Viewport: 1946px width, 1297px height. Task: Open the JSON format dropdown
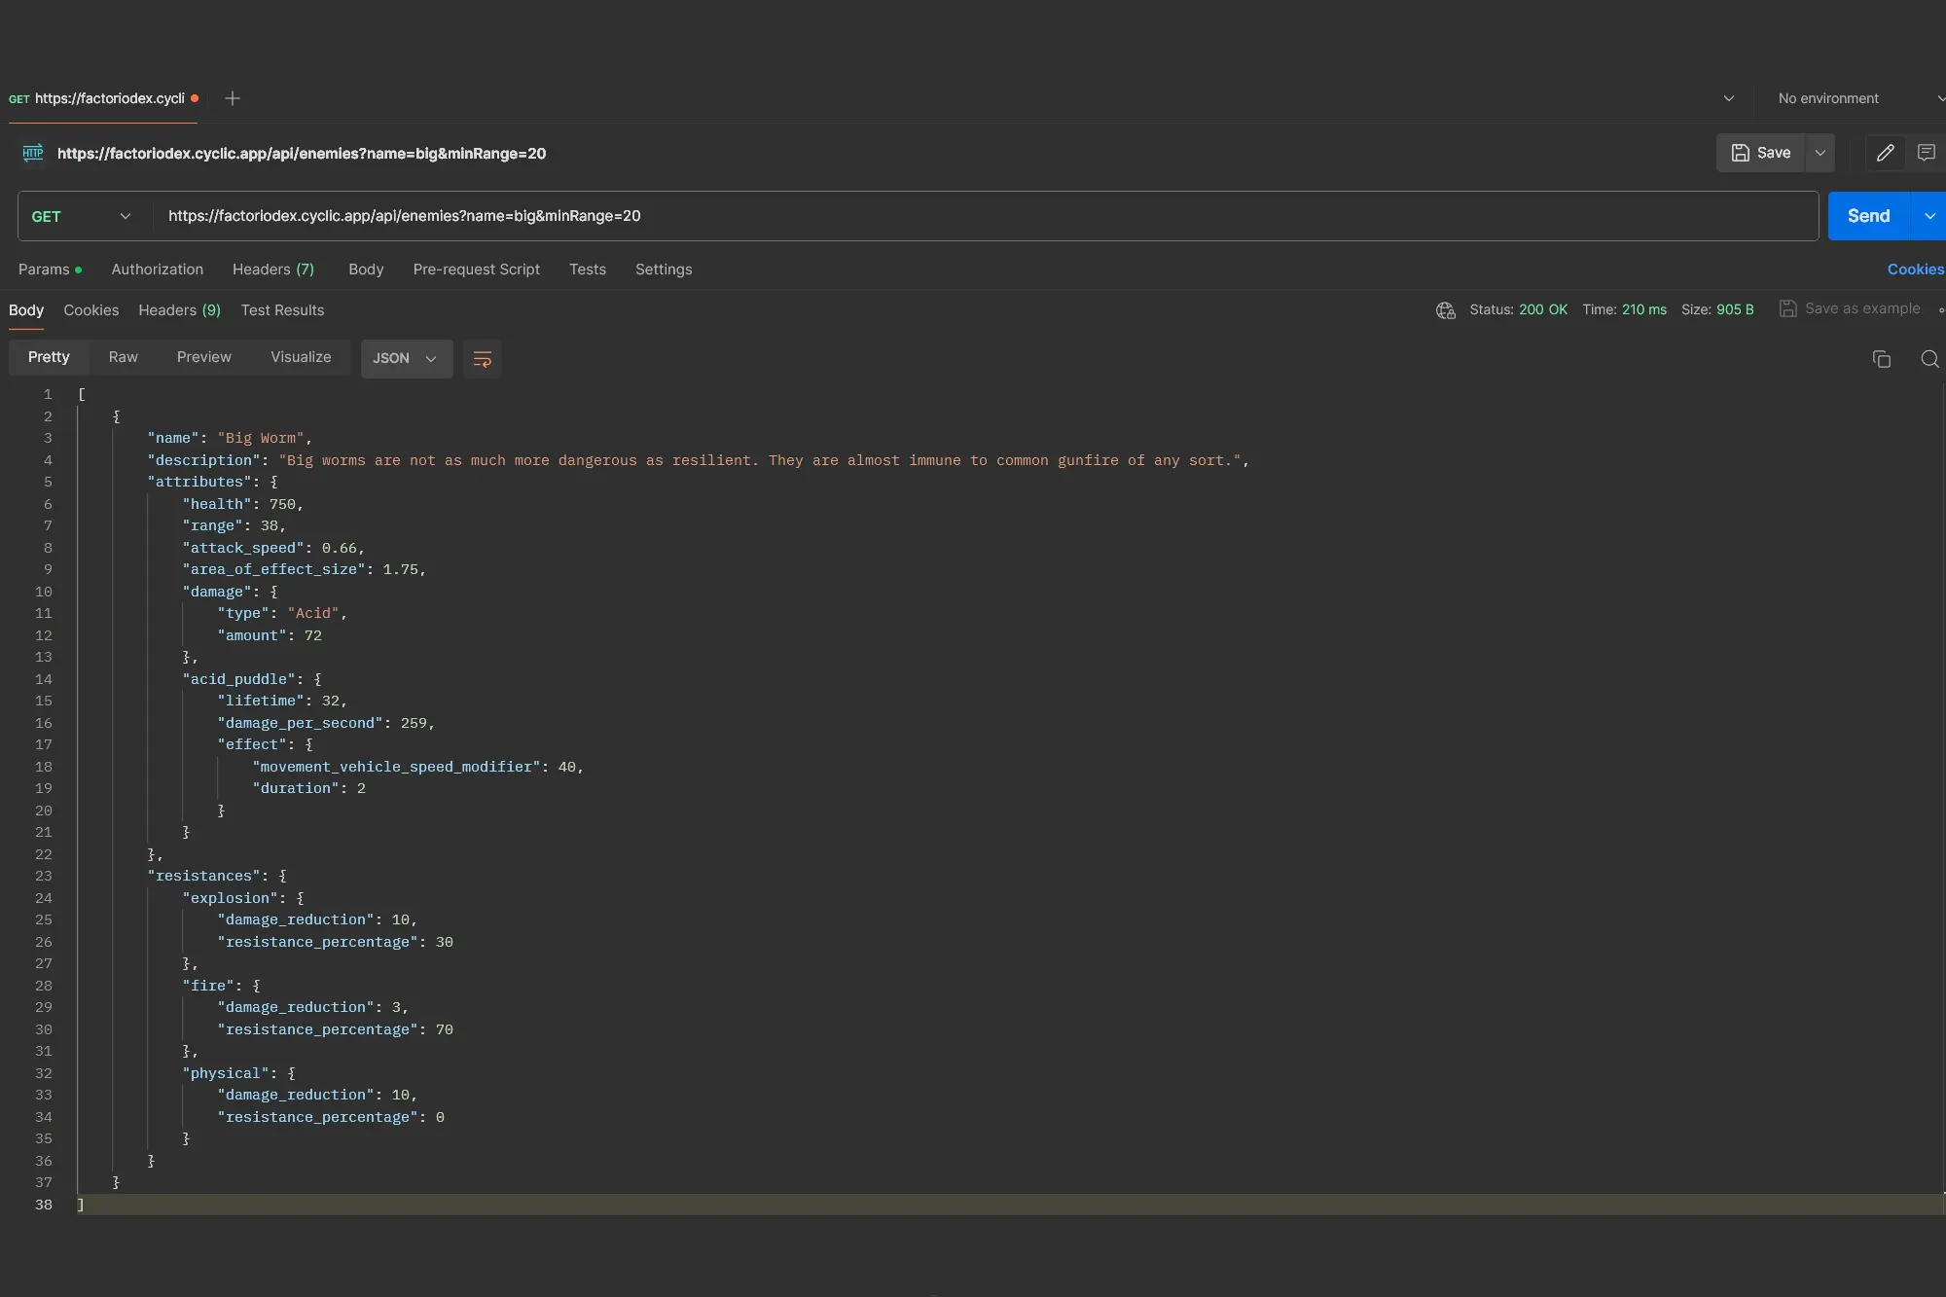coord(407,359)
